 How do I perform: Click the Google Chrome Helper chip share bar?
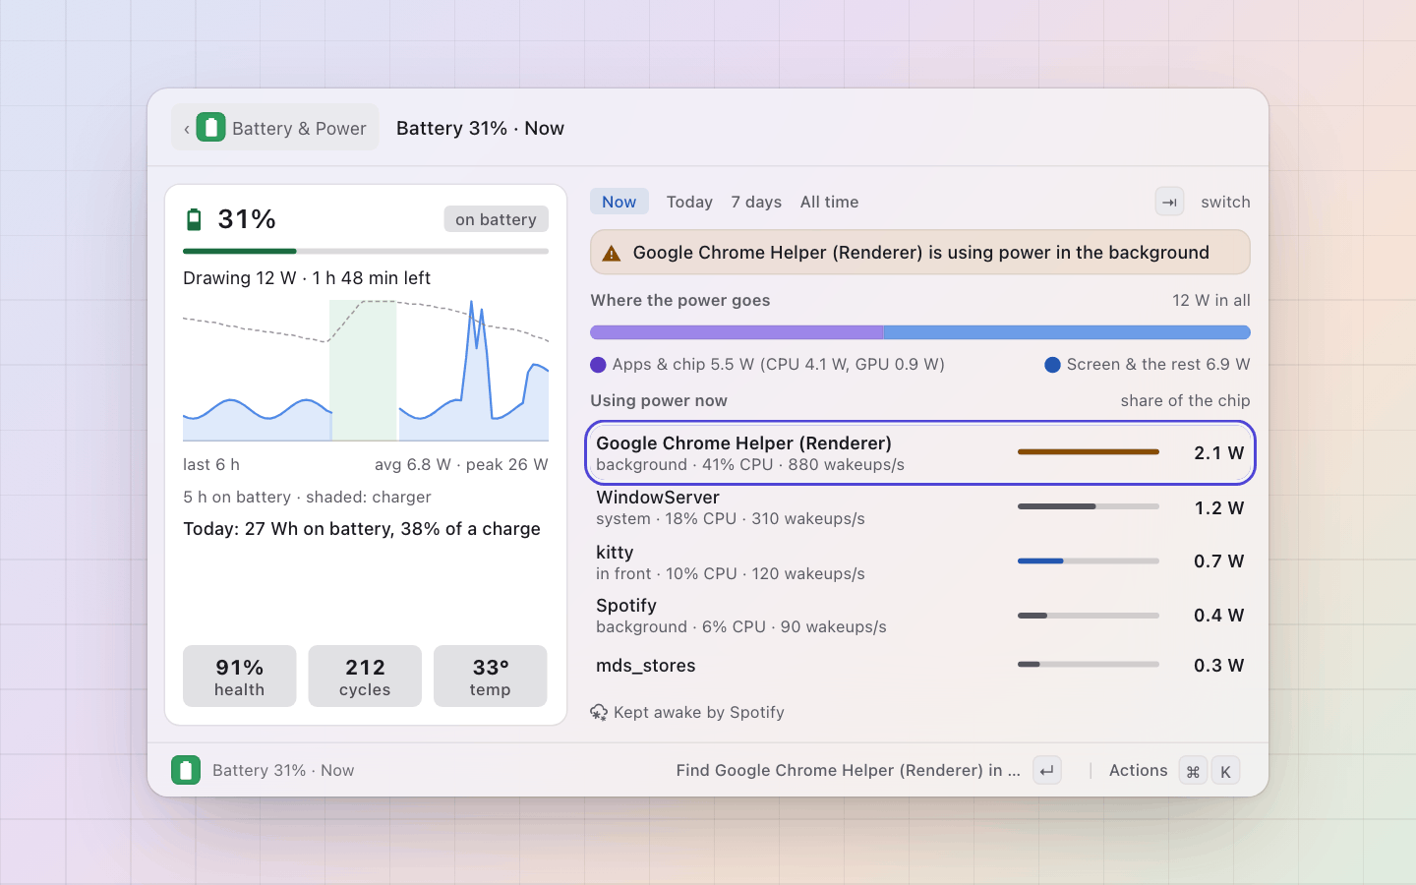(x=1089, y=452)
